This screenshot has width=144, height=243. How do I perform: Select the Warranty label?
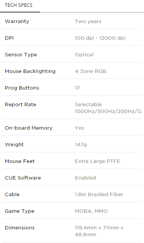(17, 22)
